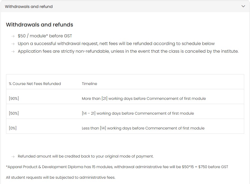Image resolution: width=250 pixels, height=184 pixels.
Task: Select the % Course Net Fees Refunded header
Action: pos(35,84)
